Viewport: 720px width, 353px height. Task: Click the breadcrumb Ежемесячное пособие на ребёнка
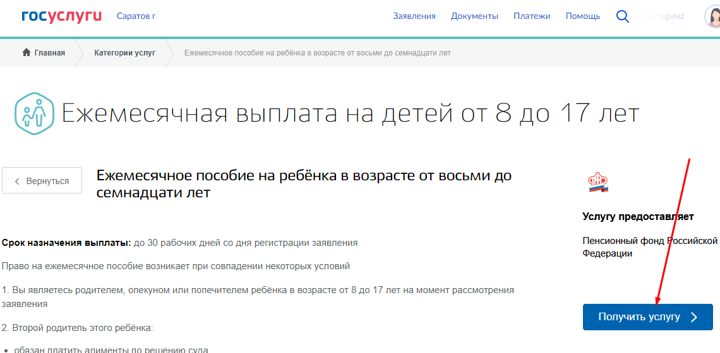(x=317, y=53)
